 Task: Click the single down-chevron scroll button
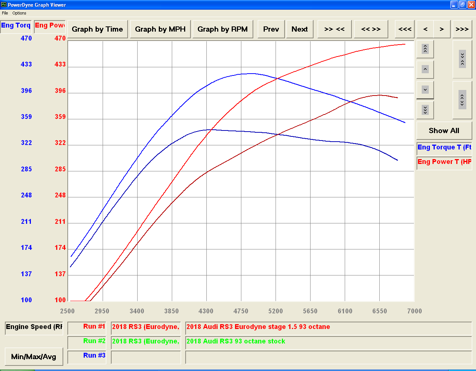click(425, 90)
